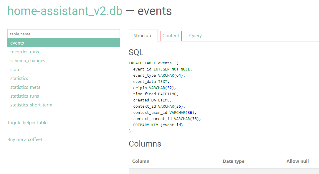Open the Buy me a coffee link
The width and height of the screenshot is (319, 174).
(25, 139)
